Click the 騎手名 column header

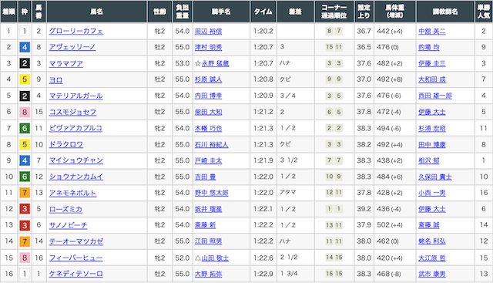(221, 12)
